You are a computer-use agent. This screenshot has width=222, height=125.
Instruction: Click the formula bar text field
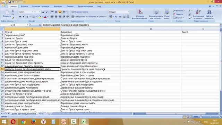[131, 25]
